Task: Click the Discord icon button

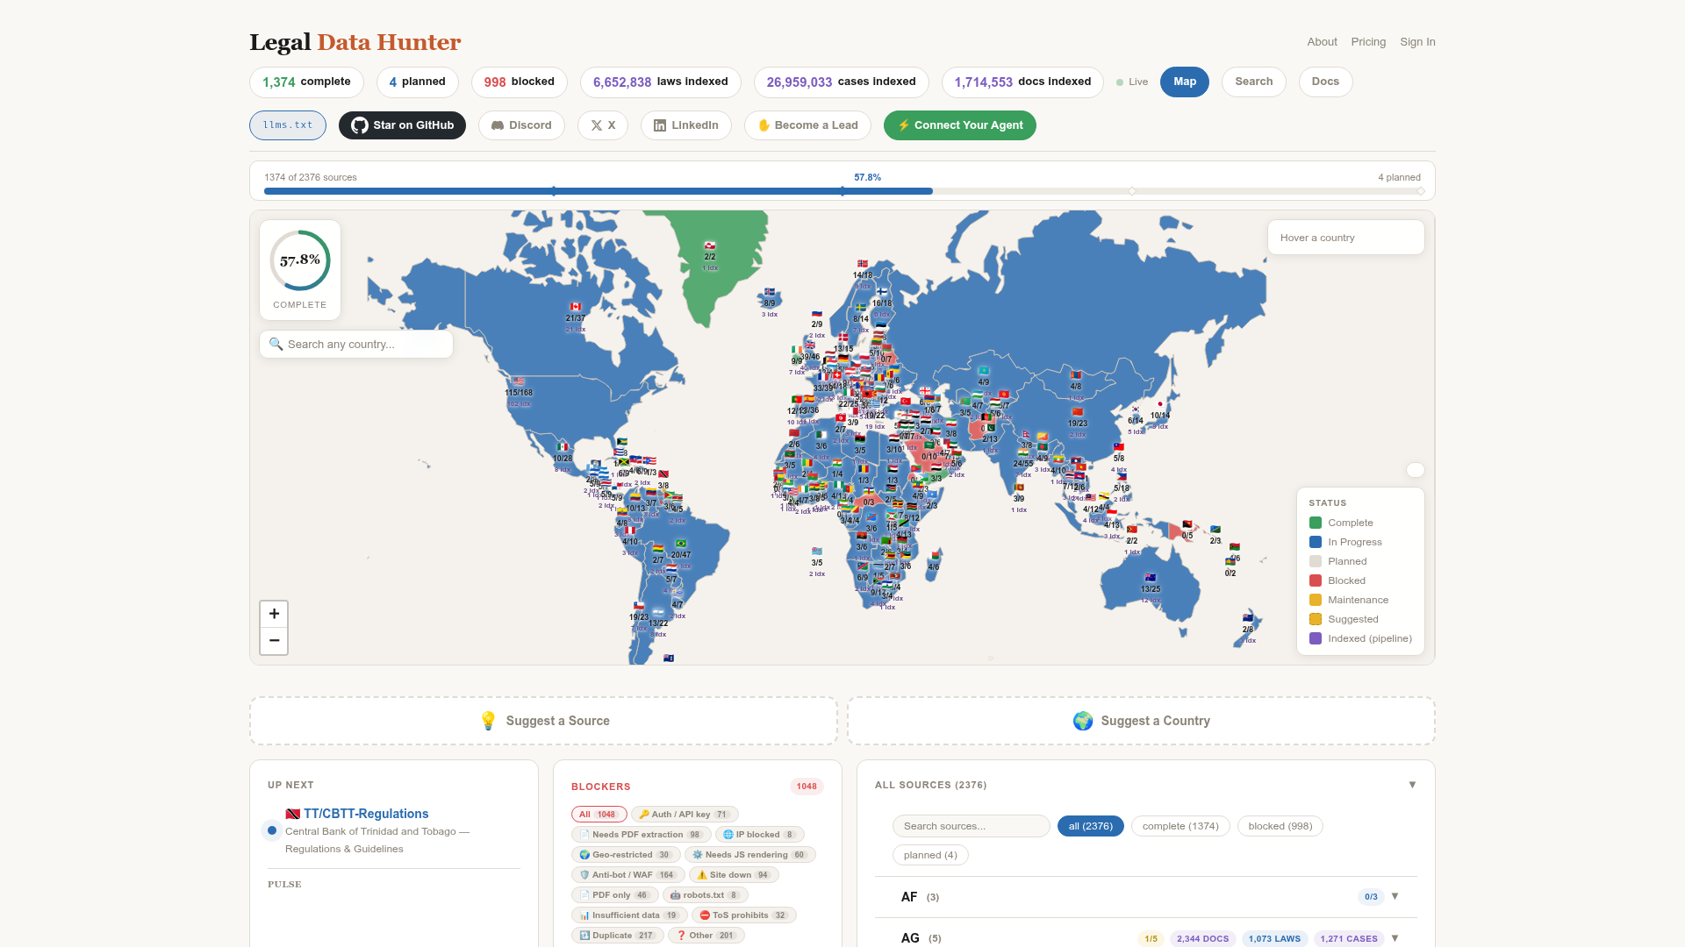Action: tap(498, 125)
